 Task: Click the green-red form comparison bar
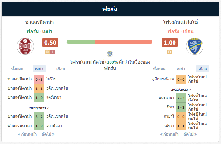coord(110,42)
